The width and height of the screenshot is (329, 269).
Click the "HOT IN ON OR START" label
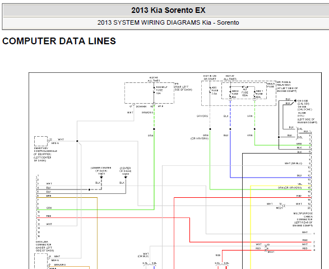point(210,77)
